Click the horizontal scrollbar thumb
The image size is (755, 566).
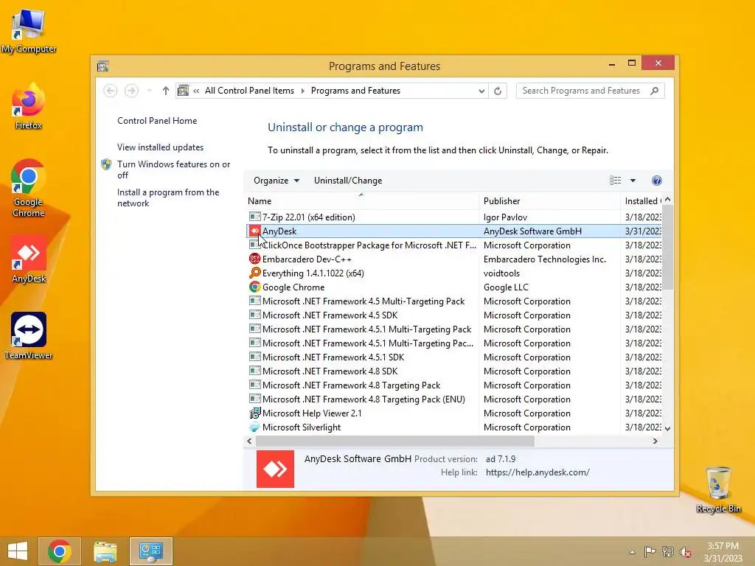(395, 441)
